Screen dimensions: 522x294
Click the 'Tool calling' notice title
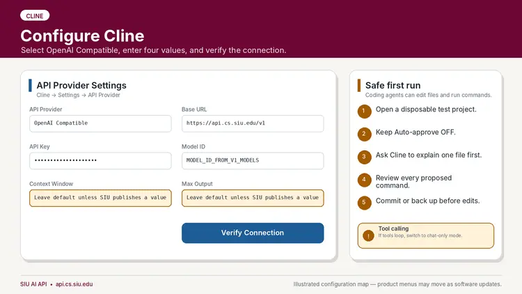click(x=393, y=229)
